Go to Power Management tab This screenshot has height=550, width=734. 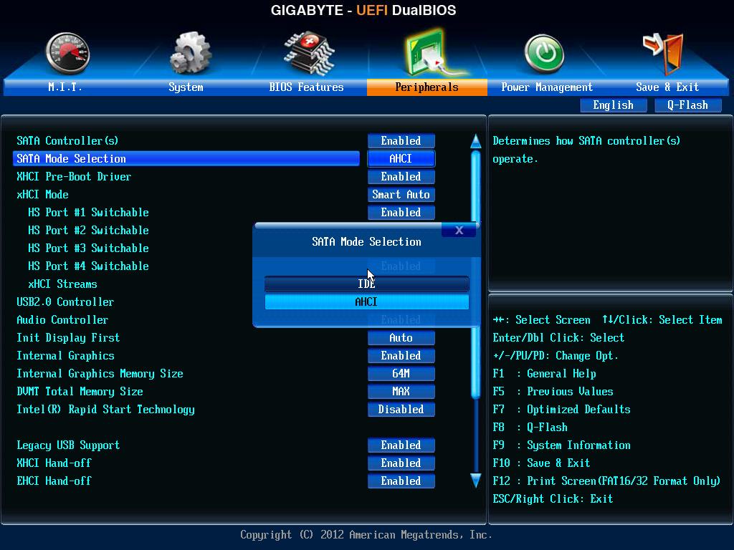(547, 87)
